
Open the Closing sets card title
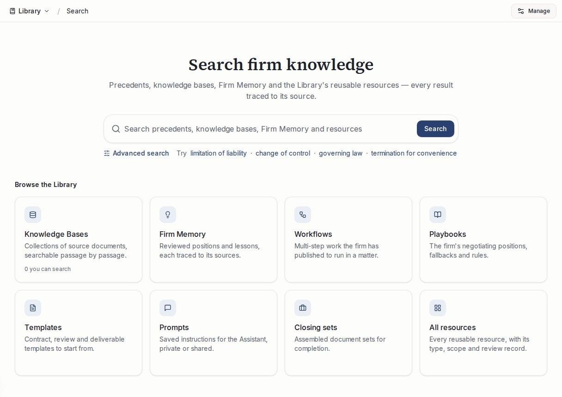pyautogui.click(x=316, y=327)
